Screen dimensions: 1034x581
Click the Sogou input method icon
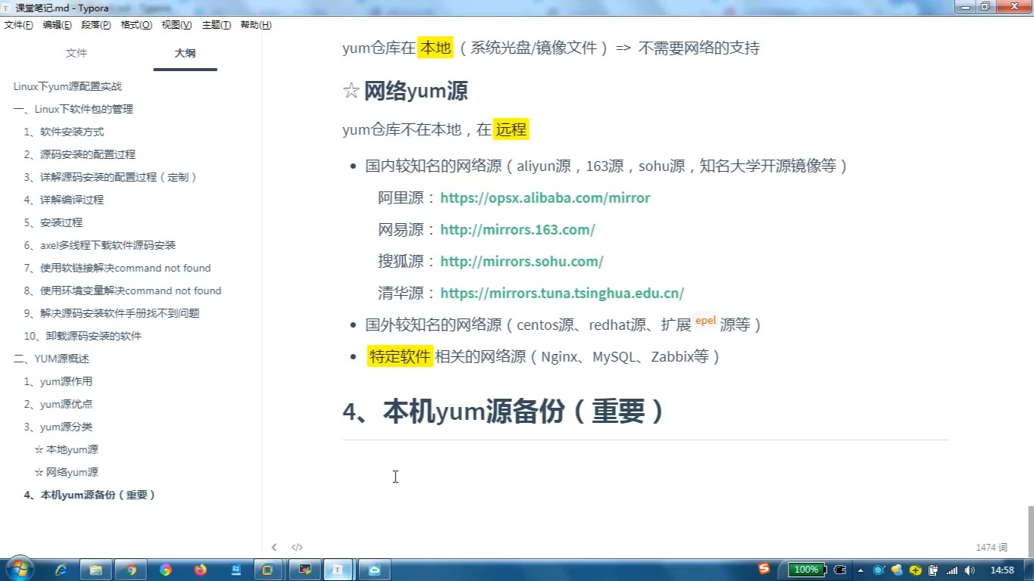coord(764,569)
